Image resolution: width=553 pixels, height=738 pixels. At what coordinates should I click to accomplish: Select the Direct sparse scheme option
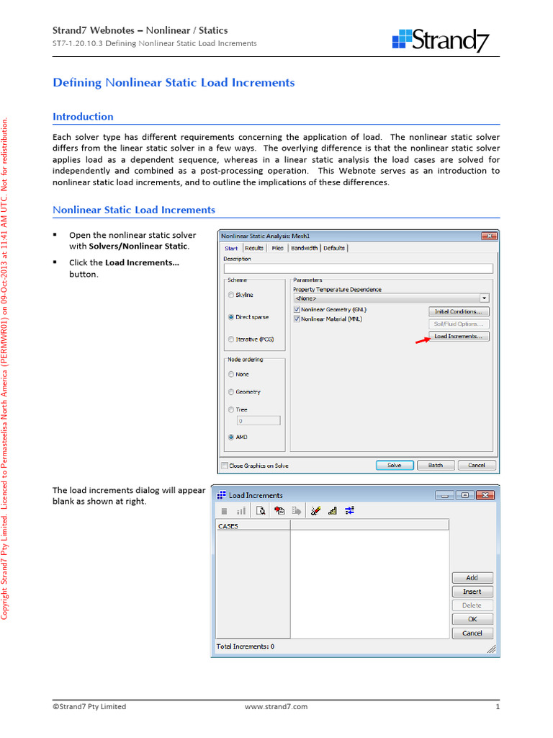coord(248,317)
